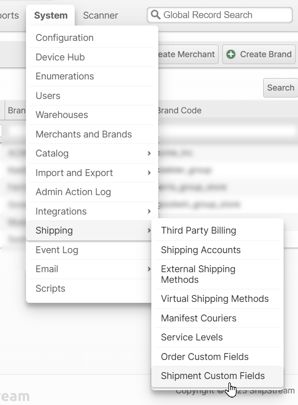298x405 pixels.
Task: Click the green plus icon on Create Brand
Action: coord(231,54)
